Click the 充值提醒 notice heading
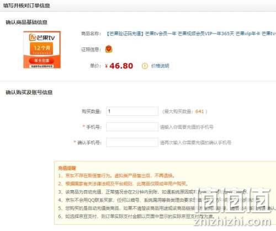Viewport: 276px width, 231px height. (x=67, y=168)
